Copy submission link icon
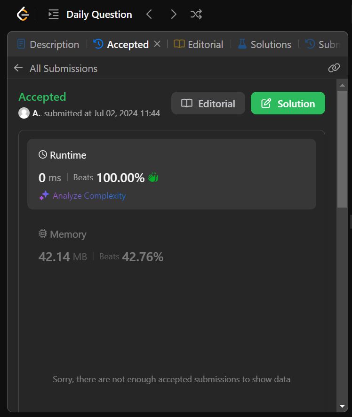The width and height of the screenshot is (352, 417). pyautogui.click(x=334, y=68)
